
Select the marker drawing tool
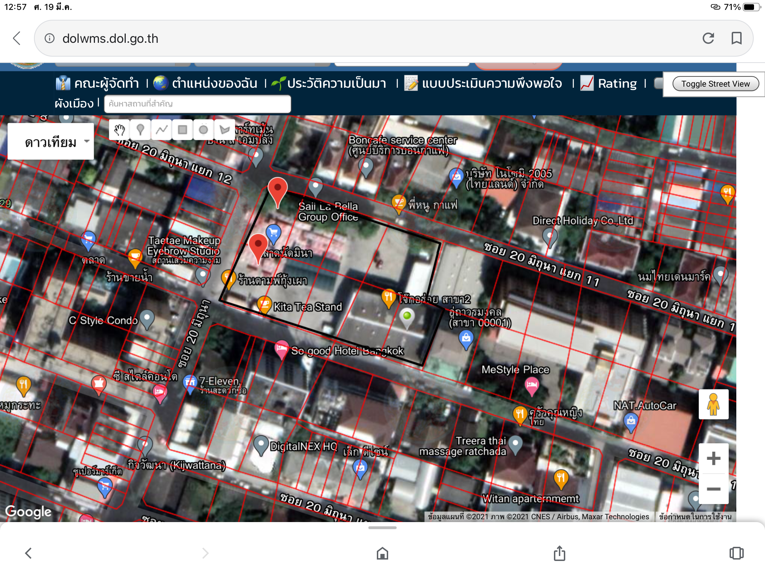click(140, 130)
